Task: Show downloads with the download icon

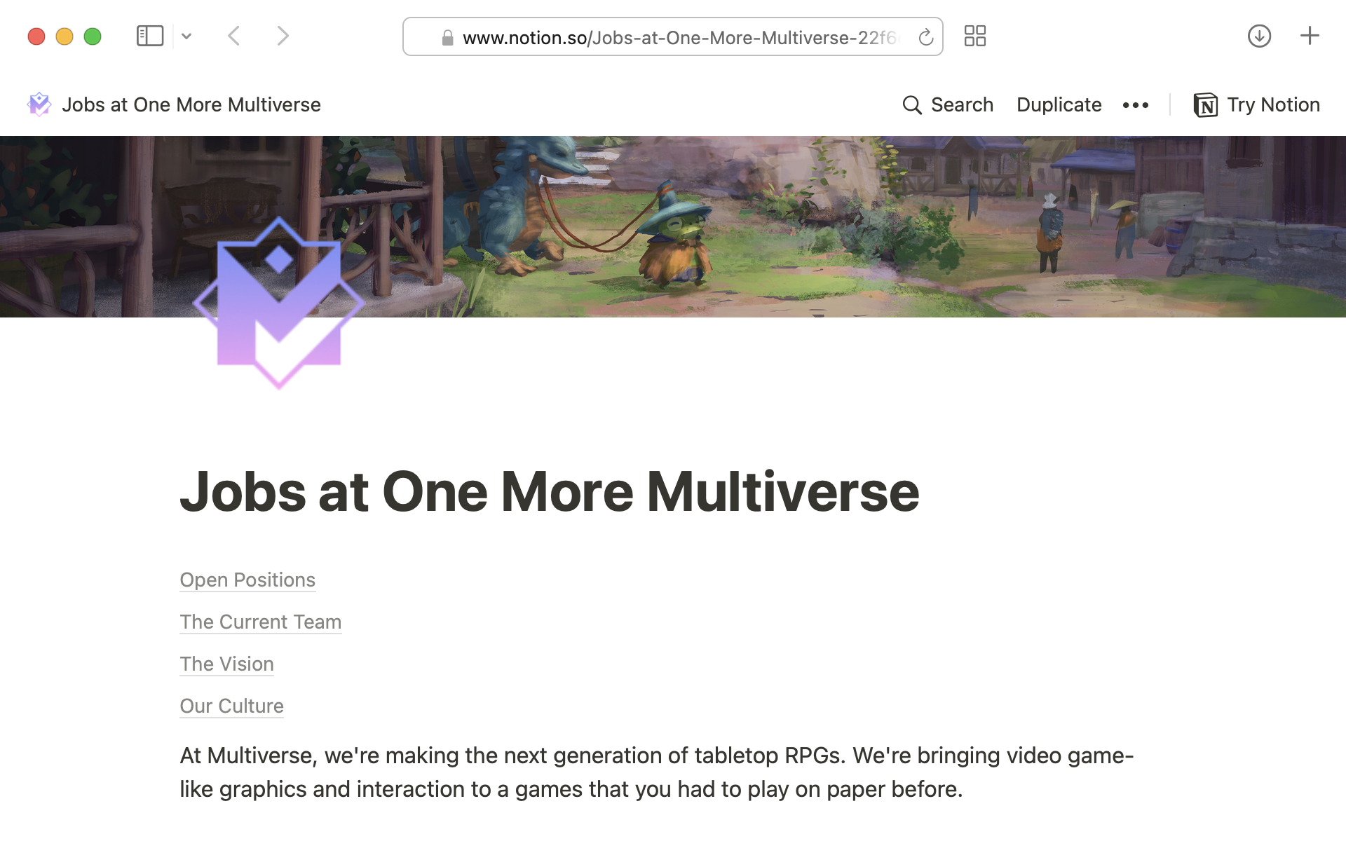Action: click(x=1259, y=36)
